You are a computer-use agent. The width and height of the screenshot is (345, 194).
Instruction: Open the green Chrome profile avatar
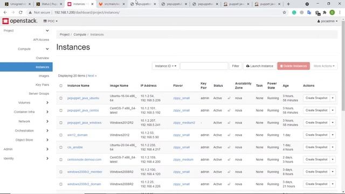(332, 12)
